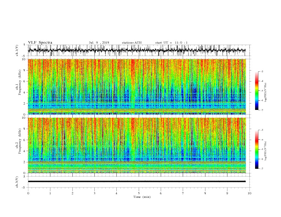Click the lower colorbar log(PSD) label

[x=266, y=151]
